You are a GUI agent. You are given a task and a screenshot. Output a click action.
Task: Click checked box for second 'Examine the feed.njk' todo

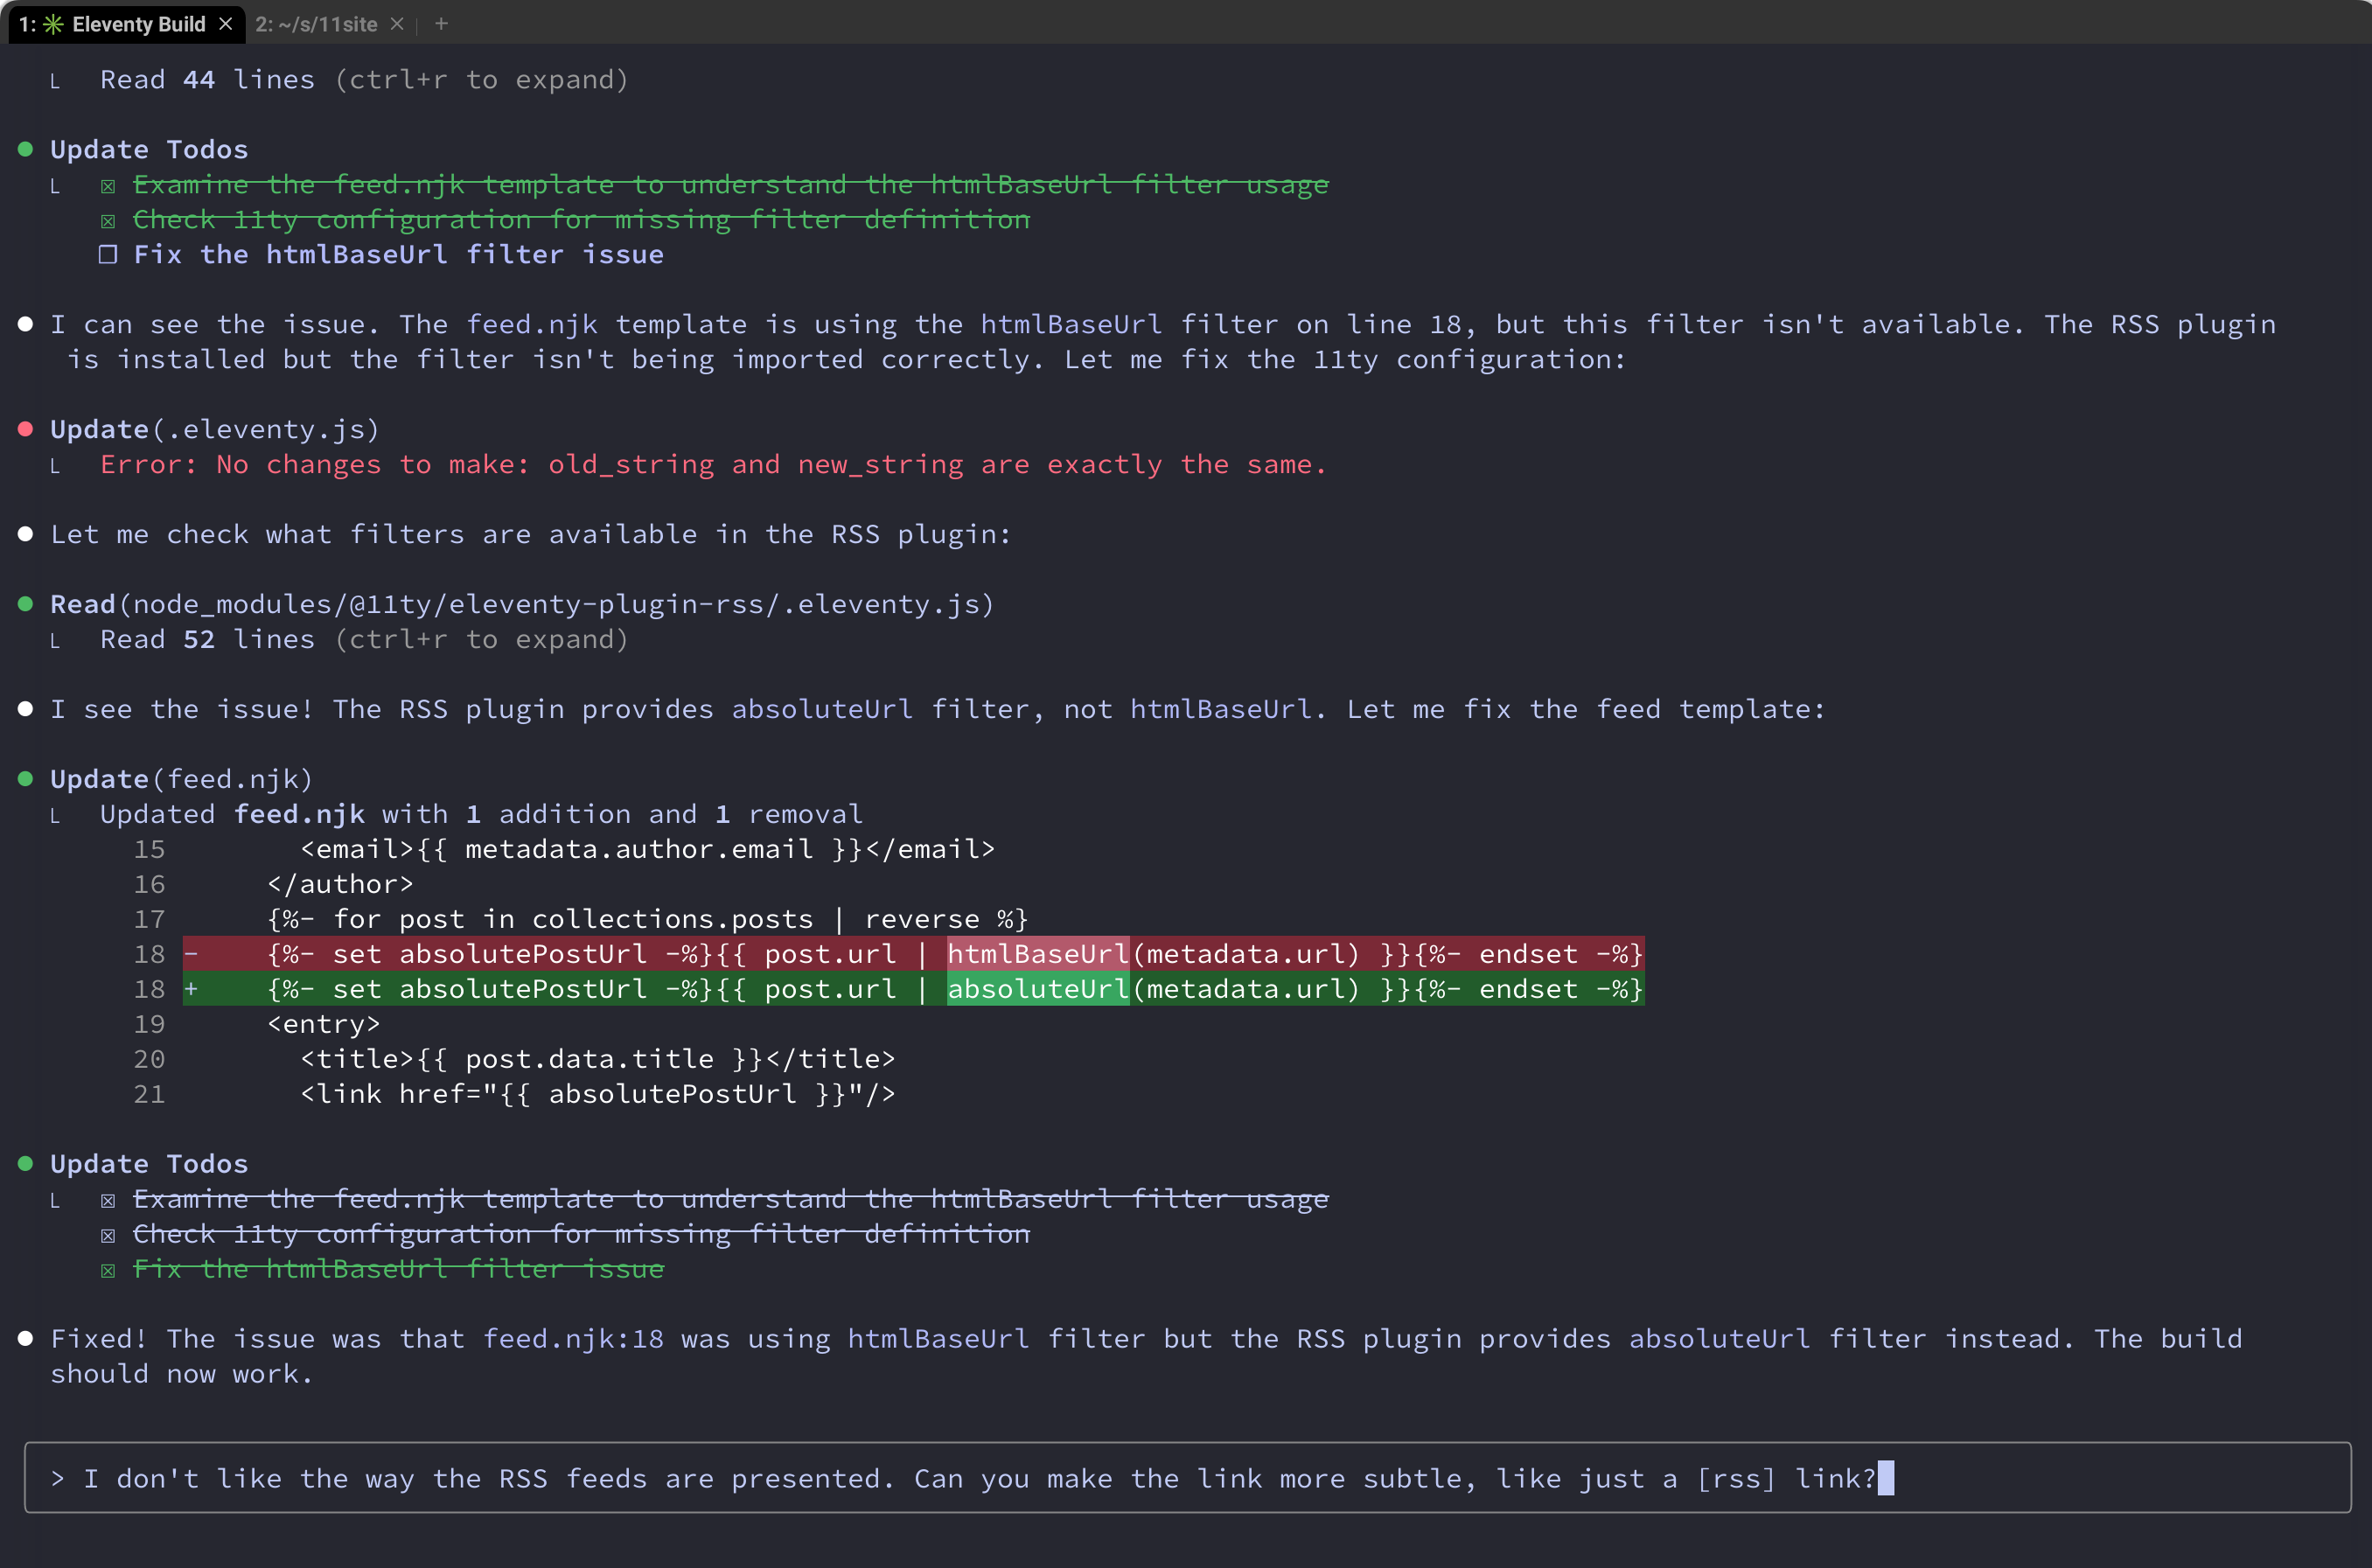108,1200
